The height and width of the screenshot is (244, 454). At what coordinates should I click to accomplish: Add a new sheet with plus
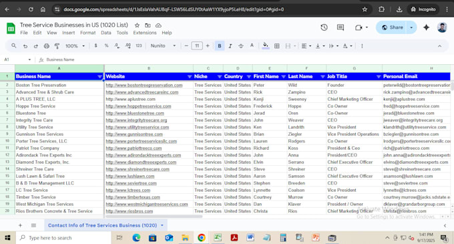coord(20,225)
